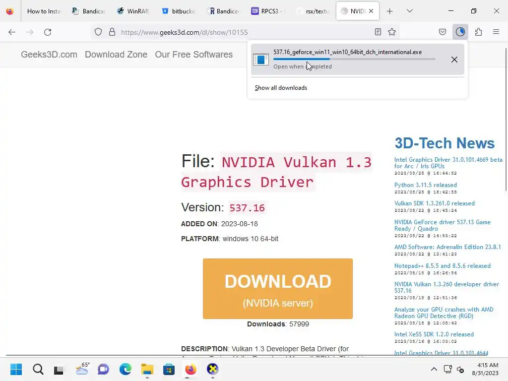The width and height of the screenshot is (508, 381).
Task: Open Python 3.11.5 released news link
Action: [x=425, y=185]
